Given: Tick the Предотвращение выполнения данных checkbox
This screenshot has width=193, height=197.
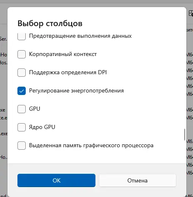Looking at the screenshot, I should coord(22,36).
